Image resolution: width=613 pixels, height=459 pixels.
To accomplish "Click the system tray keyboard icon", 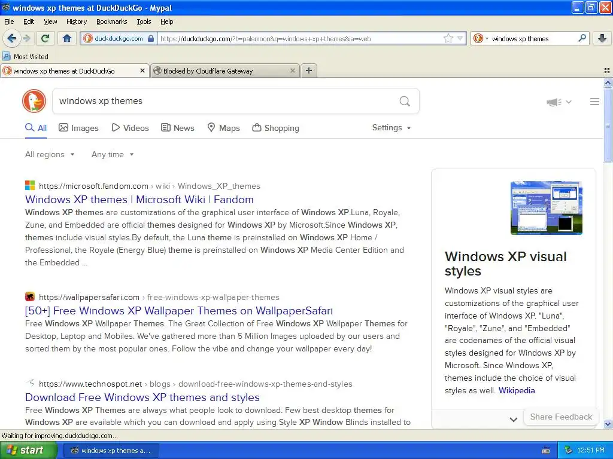I will click(x=546, y=451).
